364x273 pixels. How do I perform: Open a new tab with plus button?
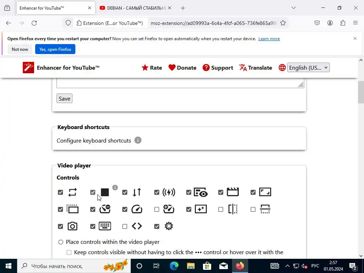tap(183, 8)
